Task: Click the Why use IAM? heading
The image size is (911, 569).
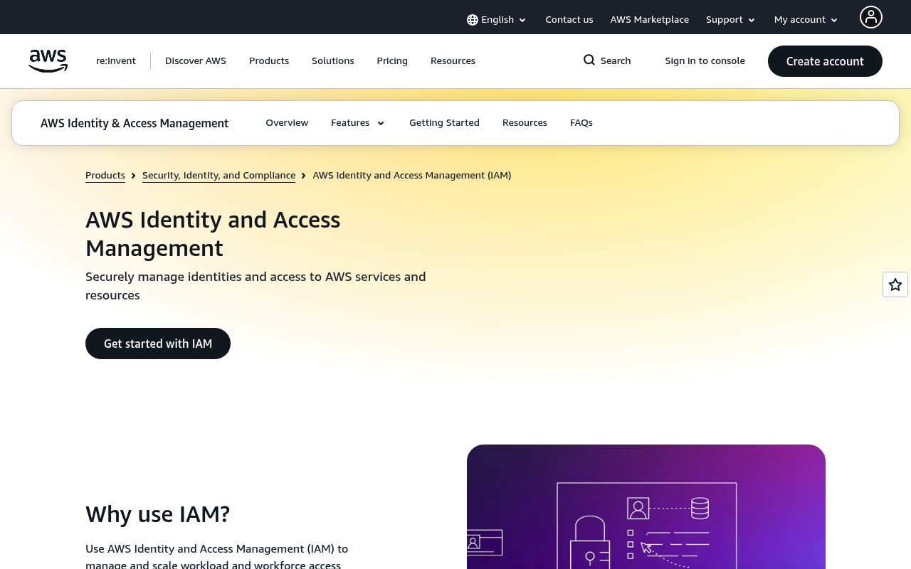Action: pyautogui.click(x=157, y=514)
